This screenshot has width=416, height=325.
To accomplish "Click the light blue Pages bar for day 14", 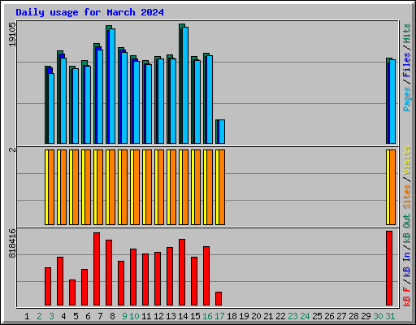I will pyautogui.click(x=185, y=85).
